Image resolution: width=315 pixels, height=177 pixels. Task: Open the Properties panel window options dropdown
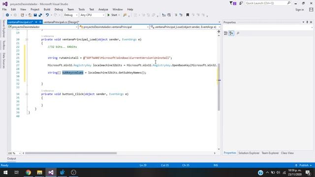pyautogui.click(x=303, y=22)
